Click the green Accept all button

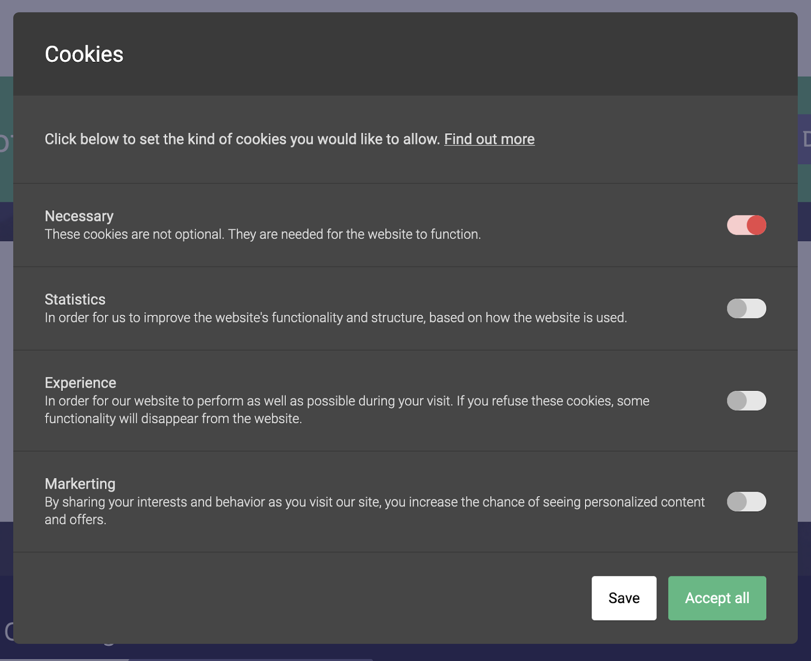[717, 598]
